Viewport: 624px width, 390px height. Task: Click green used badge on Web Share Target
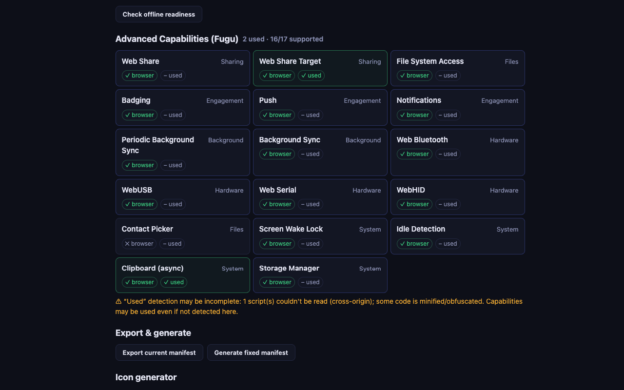point(312,76)
